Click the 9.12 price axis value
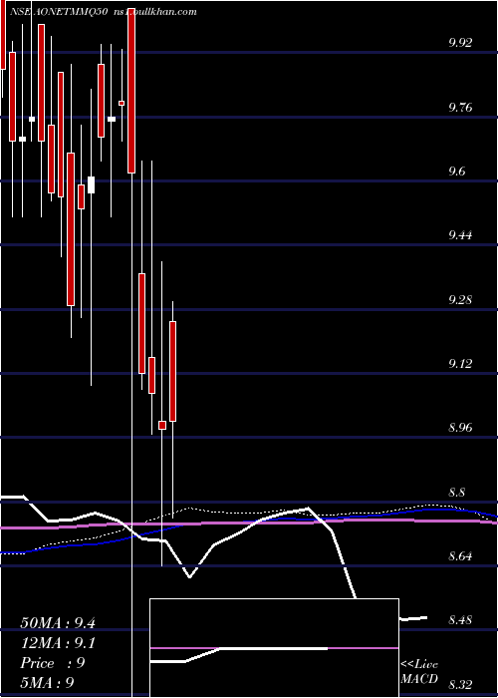Screen dimensions: 498x698 pos(460,364)
